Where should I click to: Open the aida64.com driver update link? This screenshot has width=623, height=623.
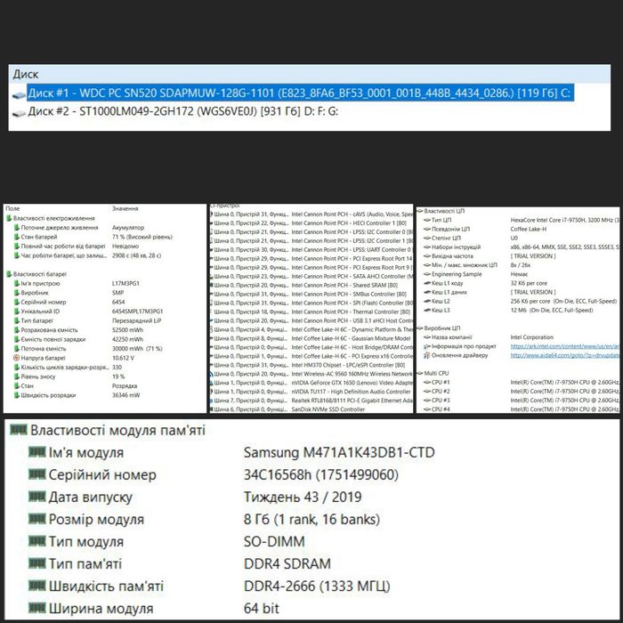coord(564,356)
